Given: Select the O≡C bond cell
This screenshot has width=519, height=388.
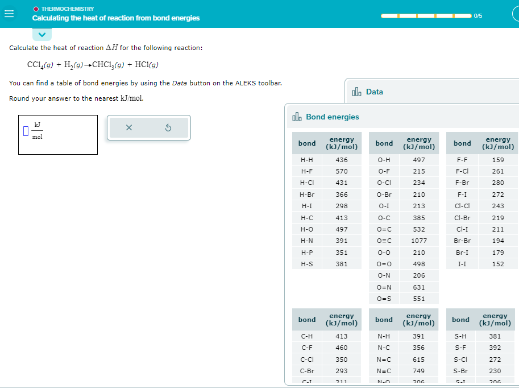Looking at the screenshot, I should (384, 241).
